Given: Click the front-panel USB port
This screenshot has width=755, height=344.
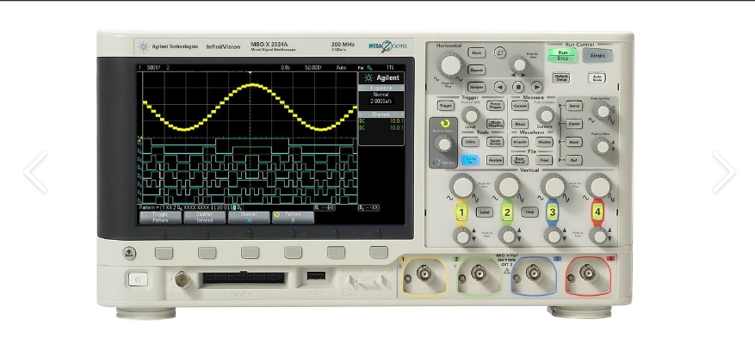Looking at the screenshot, I should tap(316, 276).
